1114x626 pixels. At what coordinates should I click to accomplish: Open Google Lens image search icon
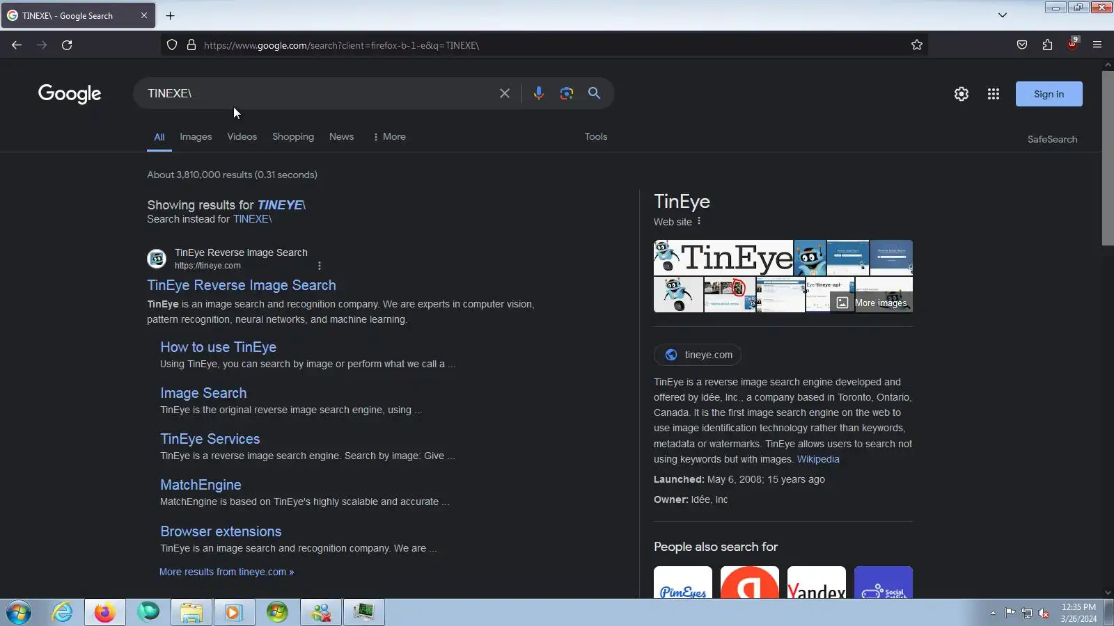567,93
